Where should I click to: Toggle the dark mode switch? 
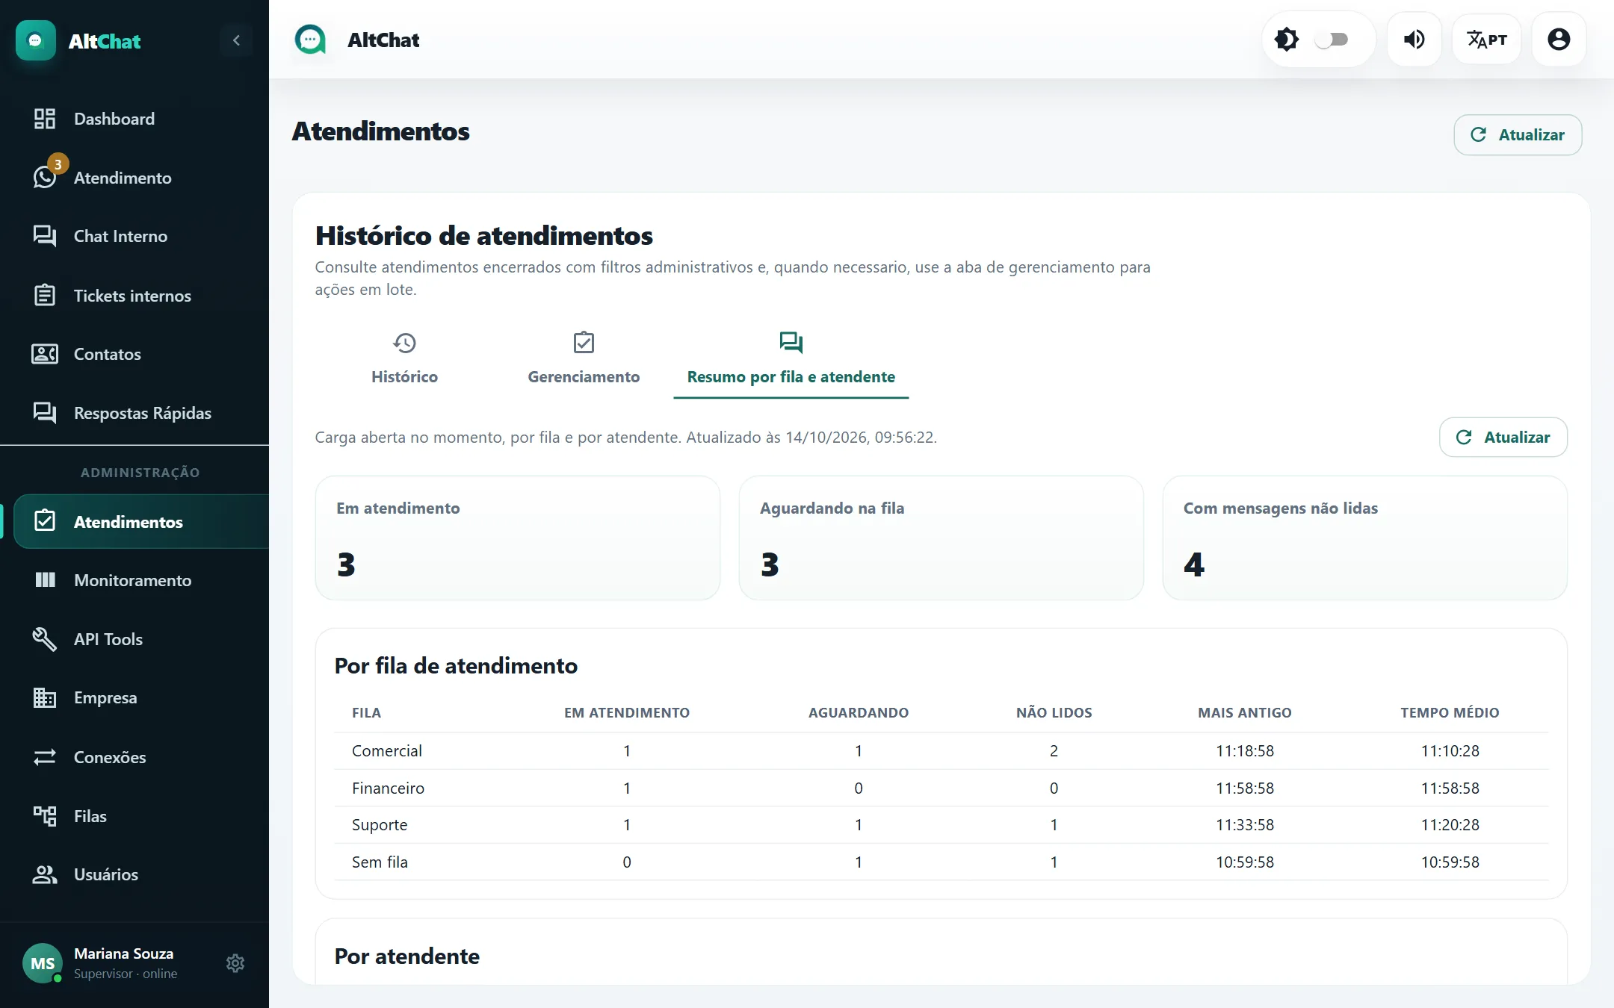[1332, 40]
